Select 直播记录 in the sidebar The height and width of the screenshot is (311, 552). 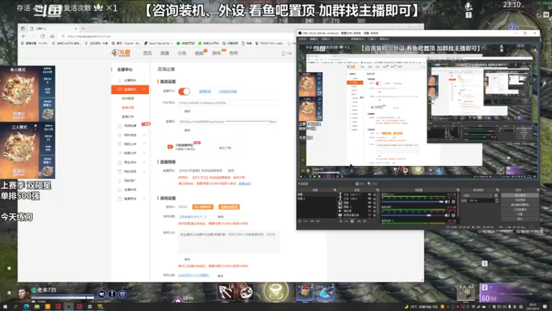tap(128, 117)
